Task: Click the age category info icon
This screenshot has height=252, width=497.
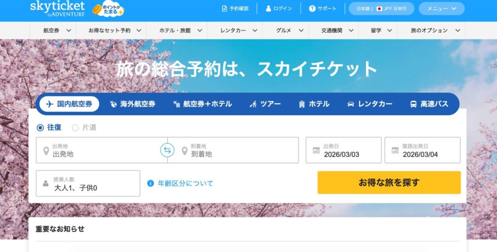Action: pyautogui.click(x=150, y=183)
